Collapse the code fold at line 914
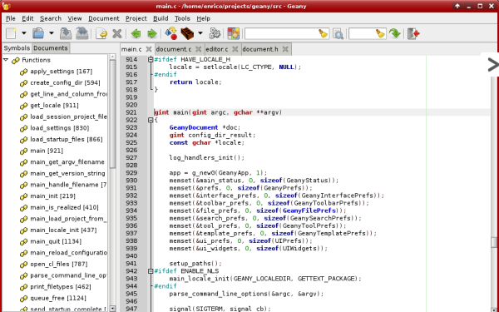Viewport: 499px width, 312px height. click(151, 60)
